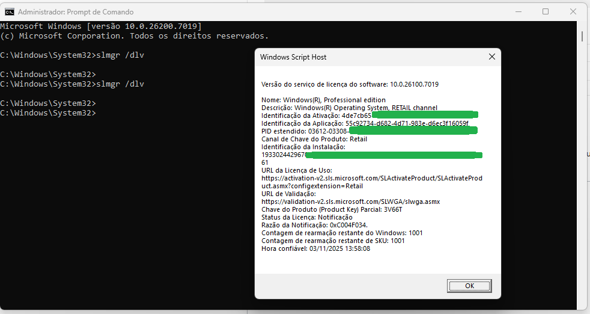Click the Status da Licença: Notificação line
This screenshot has height=314, width=590.
coord(307,217)
